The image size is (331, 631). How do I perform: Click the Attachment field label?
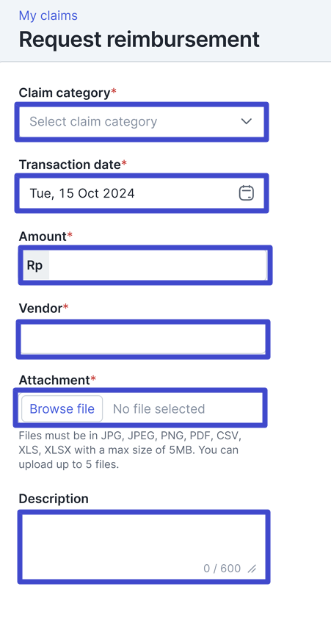click(54, 380)
